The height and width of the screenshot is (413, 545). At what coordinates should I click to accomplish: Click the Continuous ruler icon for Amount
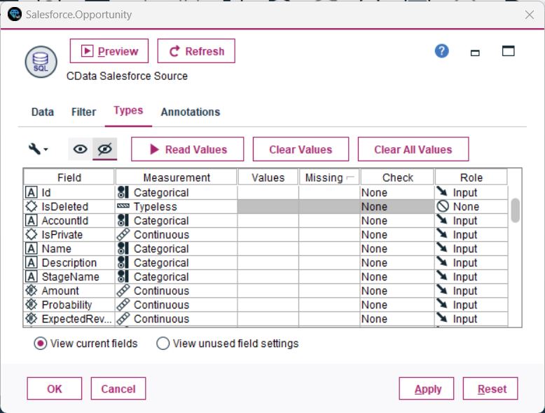click(123, 291)
